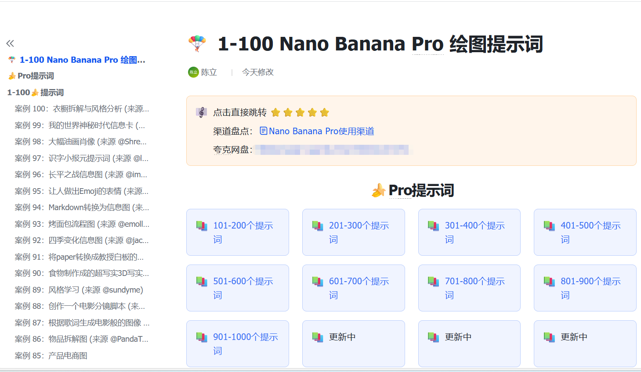The image size is (641, 372).
Task: Click the document icon before Nano Banana Pro使用渠道
Action: pyautogui.click(x=264, y=131)
